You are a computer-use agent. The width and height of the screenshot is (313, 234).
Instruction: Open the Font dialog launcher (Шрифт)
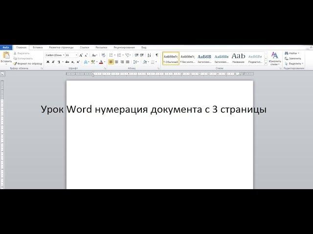[105, 68]
